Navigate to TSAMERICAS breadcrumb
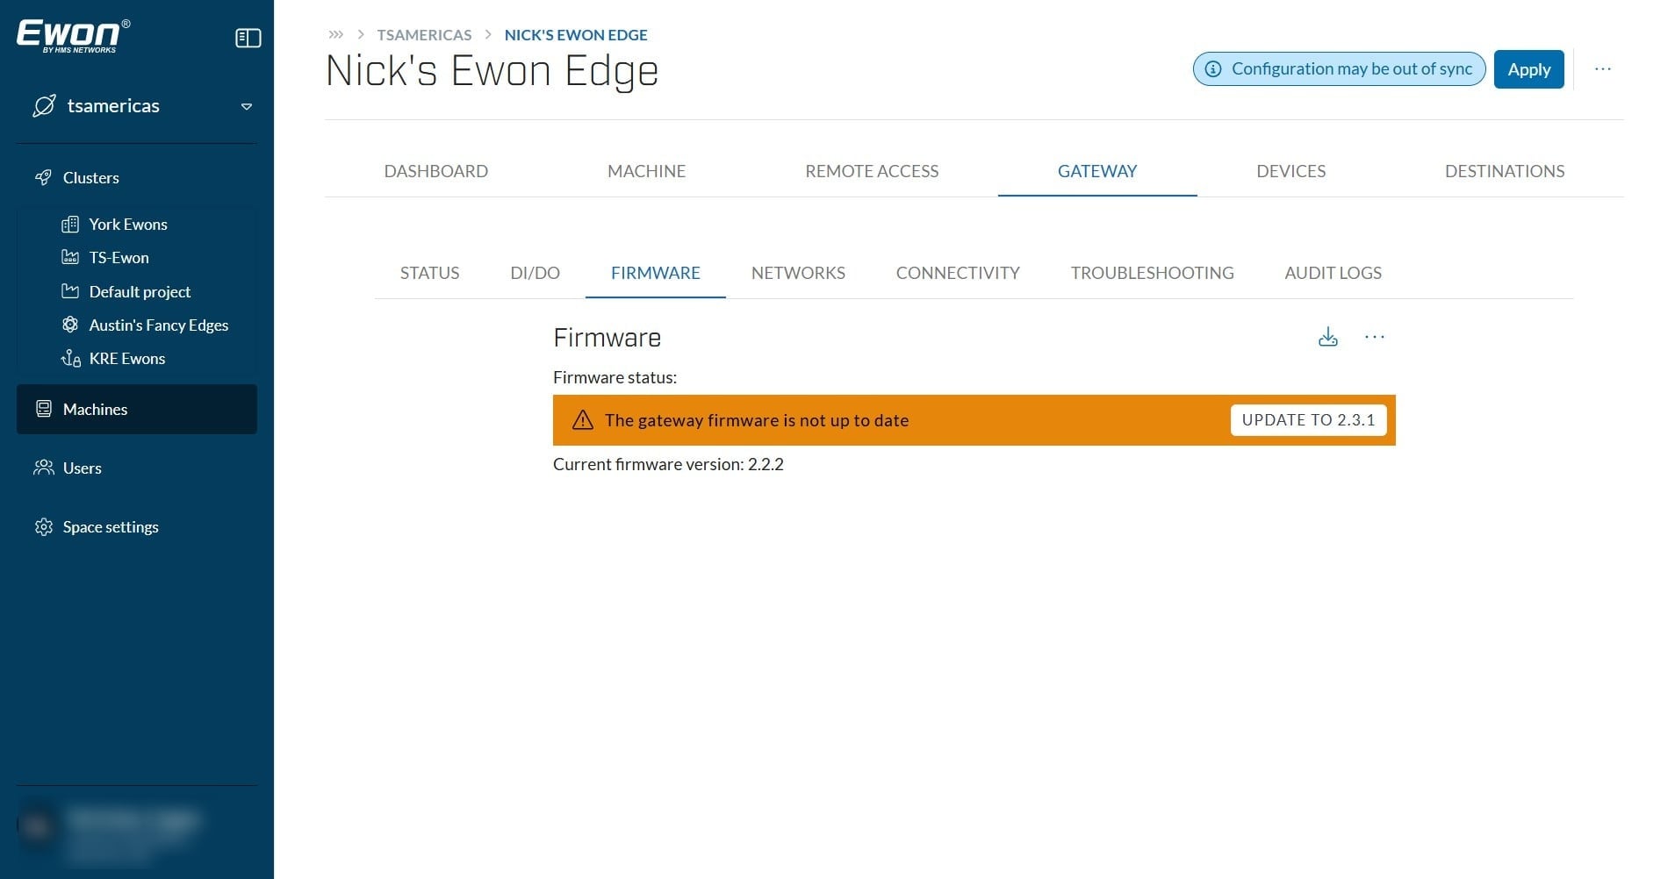Screen dimensions: 1675x879 click(424, 35)
